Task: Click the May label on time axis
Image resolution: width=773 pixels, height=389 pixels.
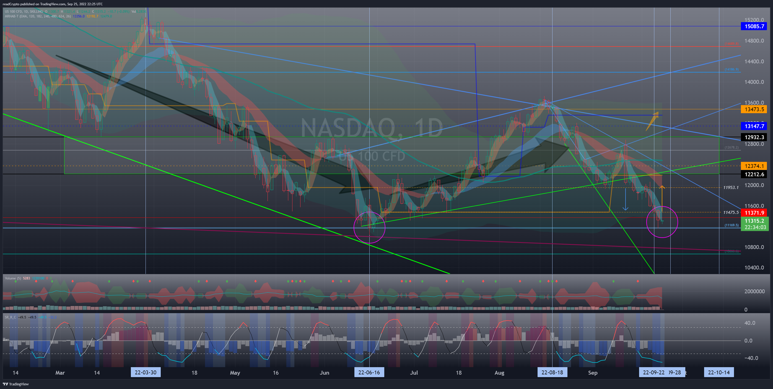Action: pyautogui.click(x=235, y=373)
